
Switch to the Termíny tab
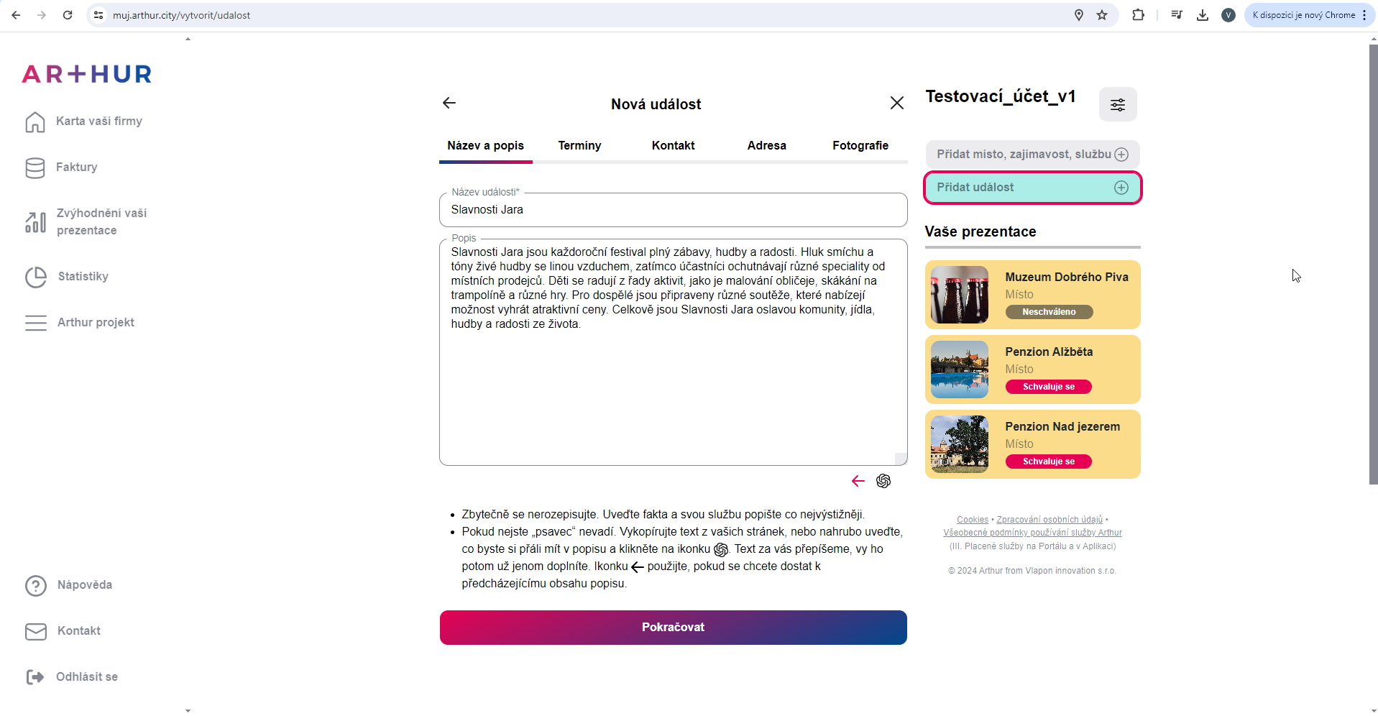pyautogui.click(x=579, y=146)
